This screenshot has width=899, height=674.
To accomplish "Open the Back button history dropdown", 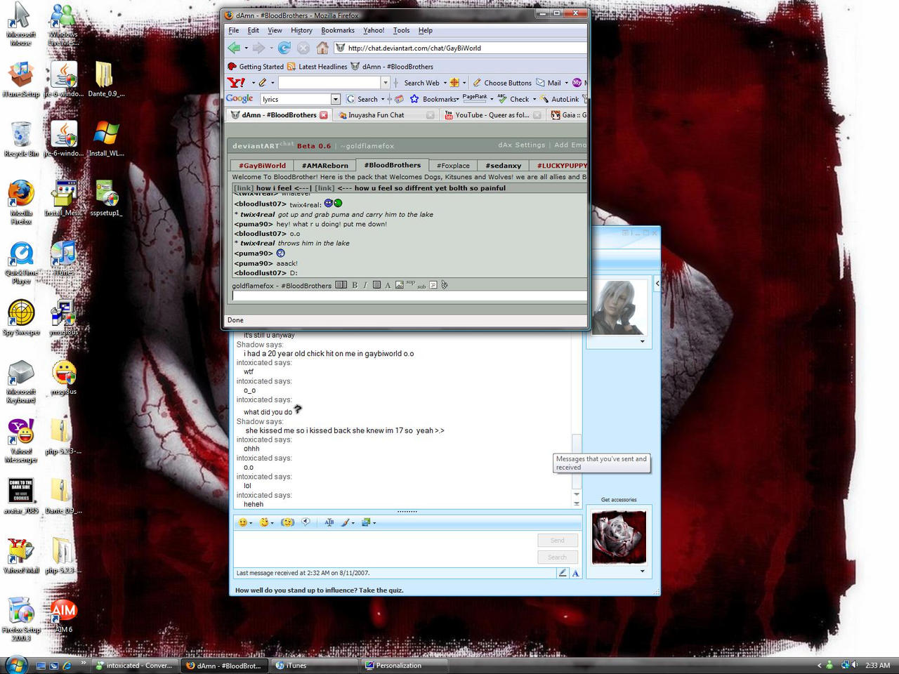I will click(246, 48).
